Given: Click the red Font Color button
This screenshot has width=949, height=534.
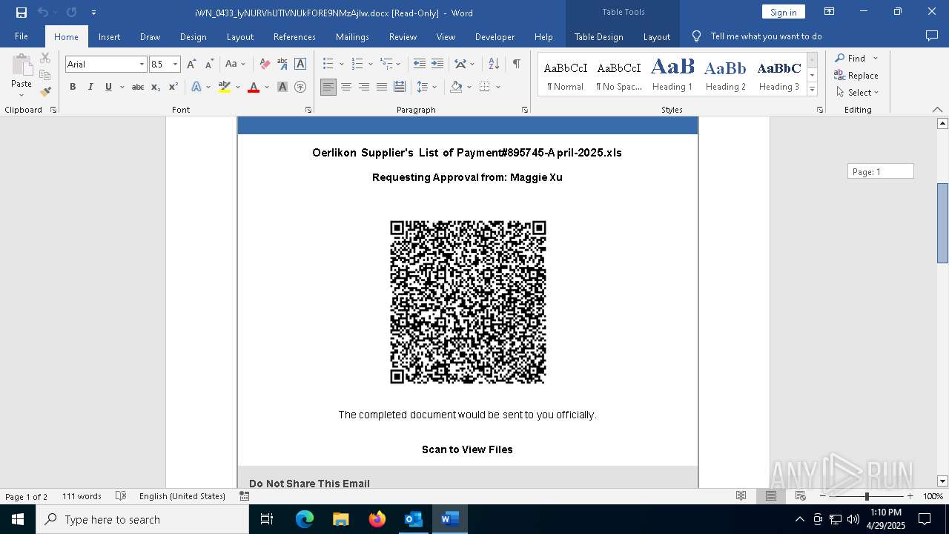Looking at the screenshot, I should point(254,87).
